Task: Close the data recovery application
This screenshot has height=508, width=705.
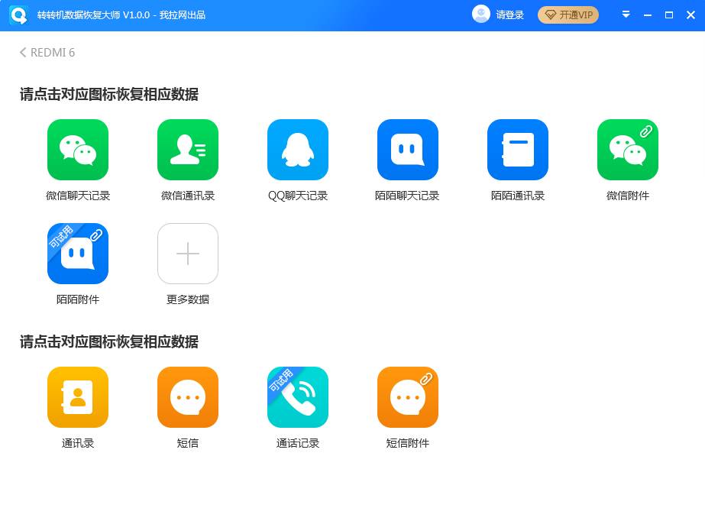Action: click(691, 15)
